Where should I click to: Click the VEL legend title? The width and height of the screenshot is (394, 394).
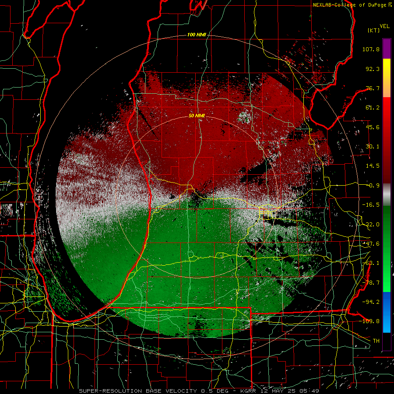tap(384, 26)
